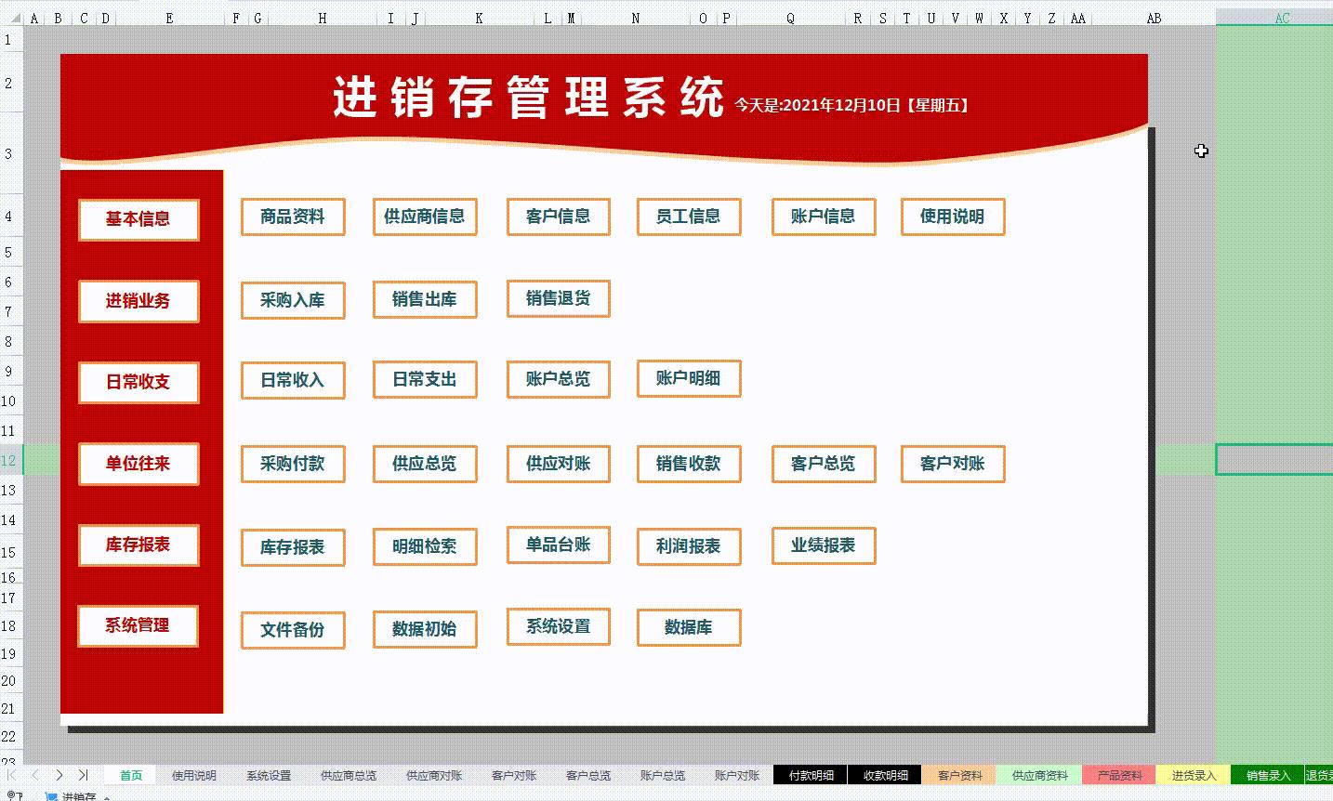The height and width of the screenshot is (801, 1333).
Task: Open the red 产品资料 sheet tab
Action: pos(1120,775)
